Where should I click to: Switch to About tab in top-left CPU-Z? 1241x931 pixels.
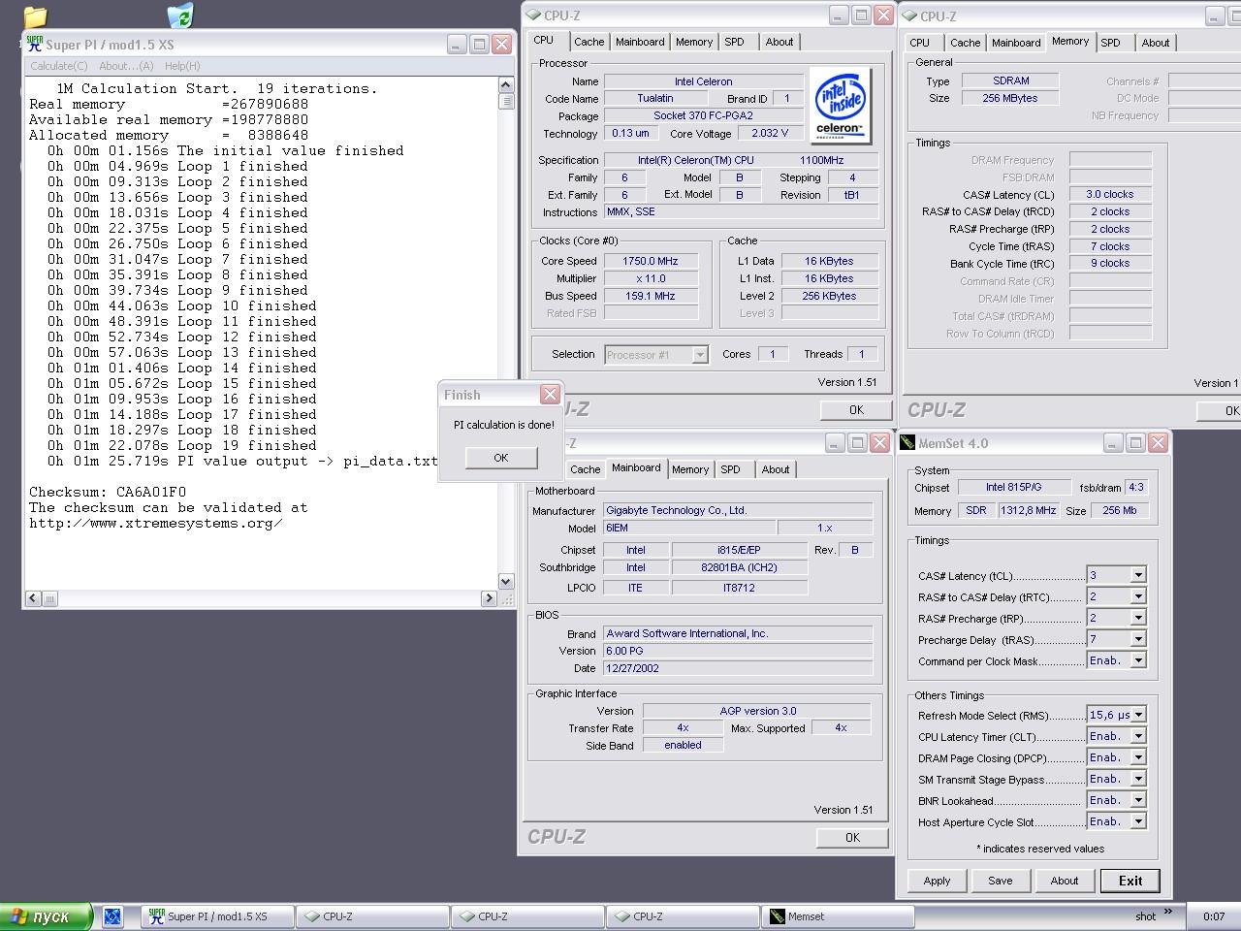(x=780, y=42)
